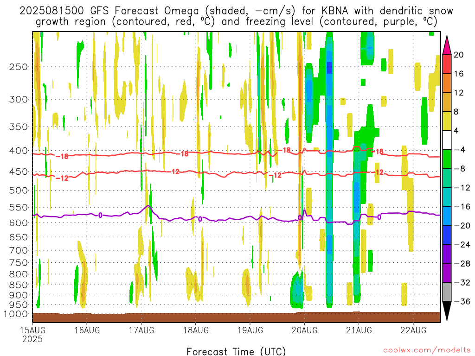This screenshot has width=475, height=356.
Task: Click the 300 pressure level label
Action: tap(19, 99)
